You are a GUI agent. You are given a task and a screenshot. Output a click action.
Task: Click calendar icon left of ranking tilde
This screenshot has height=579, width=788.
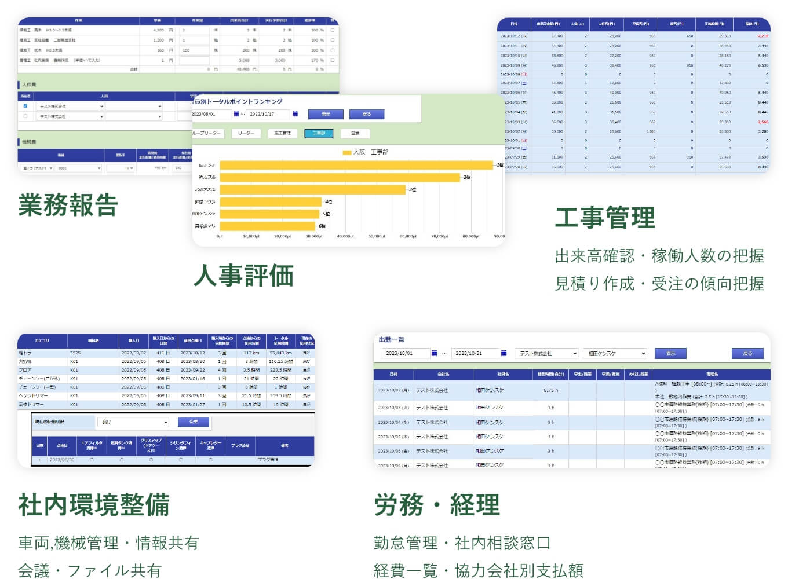pos(236,114)
